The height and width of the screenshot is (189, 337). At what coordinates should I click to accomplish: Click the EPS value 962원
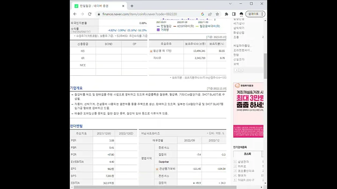(110, 169)
